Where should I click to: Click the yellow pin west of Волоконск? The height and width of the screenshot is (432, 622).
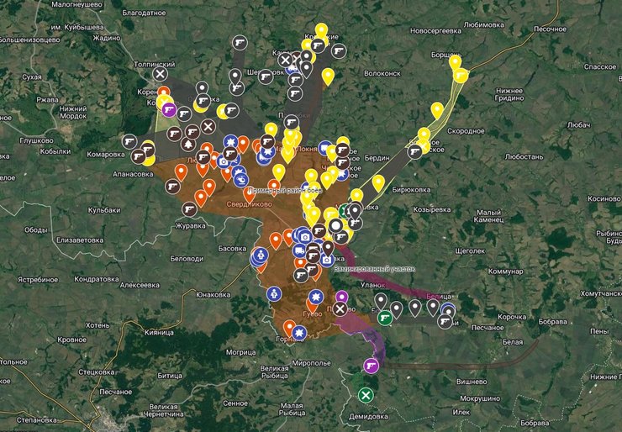pyautogui.click(x=328, y=76)
